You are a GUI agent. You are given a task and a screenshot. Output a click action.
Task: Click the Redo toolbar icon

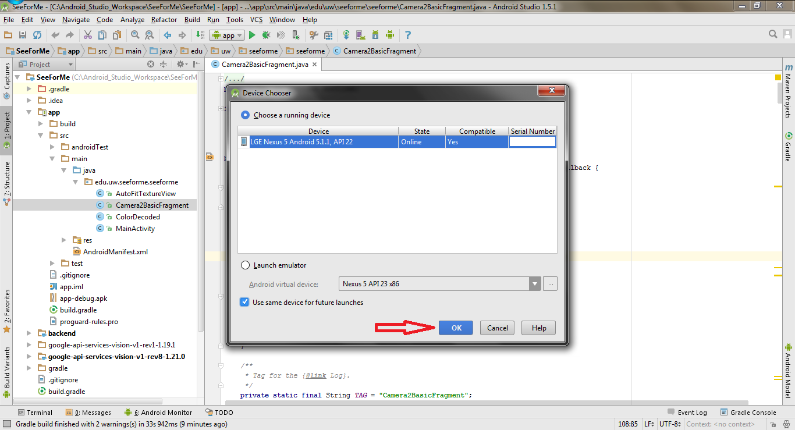coord(70,35)
